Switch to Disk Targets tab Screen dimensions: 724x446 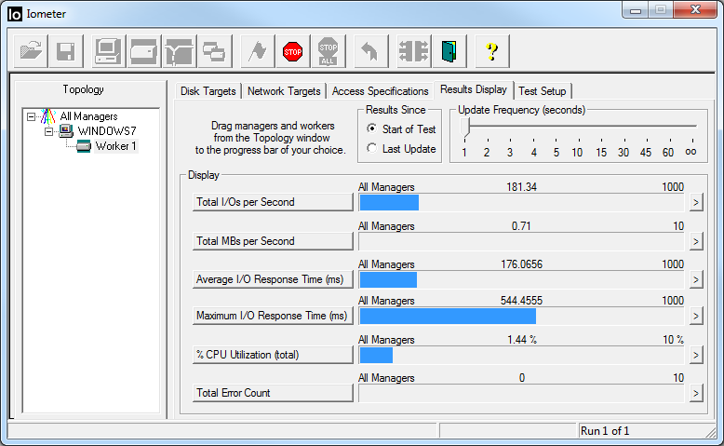tap(208, 91)
